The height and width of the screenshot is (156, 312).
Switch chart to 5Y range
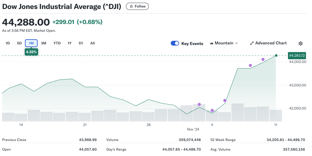tap(81, 43)
